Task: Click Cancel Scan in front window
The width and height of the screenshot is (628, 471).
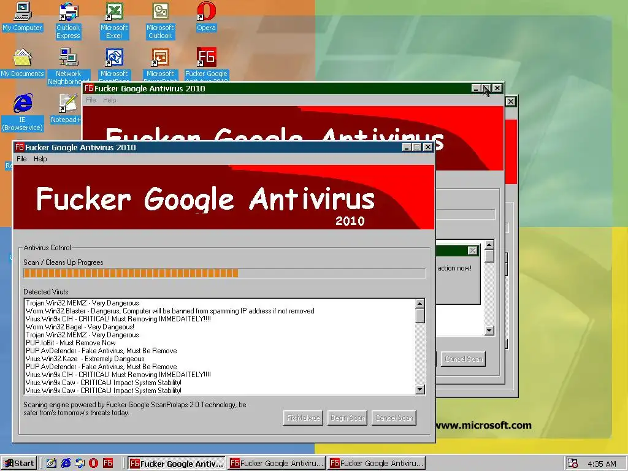Action: tap(394, 418)
